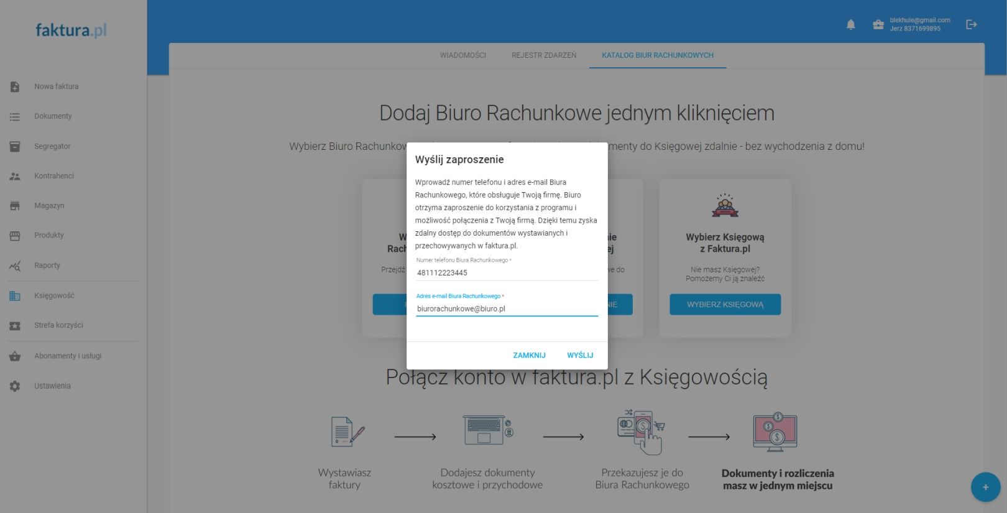Click Zamknij to close the dialog

click(529, 356)
